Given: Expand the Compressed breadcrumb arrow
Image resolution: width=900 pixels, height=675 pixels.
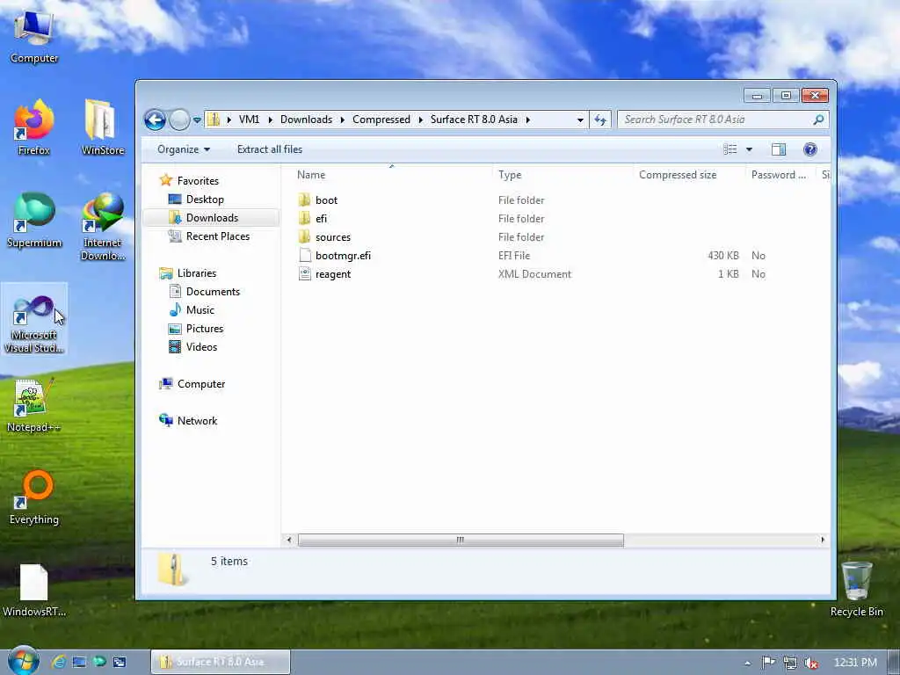Looking at the screenshot, I should point(420,120).
